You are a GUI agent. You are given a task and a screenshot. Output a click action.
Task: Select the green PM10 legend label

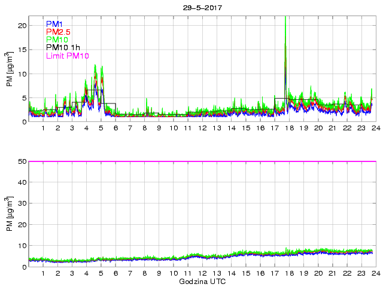point(57,40)
